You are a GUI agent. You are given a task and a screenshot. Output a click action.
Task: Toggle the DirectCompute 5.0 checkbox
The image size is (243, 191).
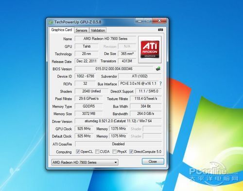pos(131,152)
